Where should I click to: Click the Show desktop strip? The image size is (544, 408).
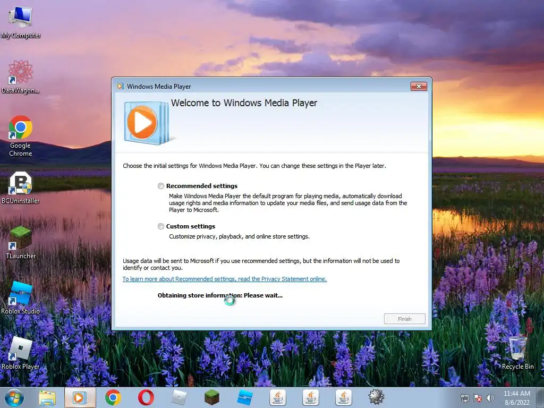541,397
